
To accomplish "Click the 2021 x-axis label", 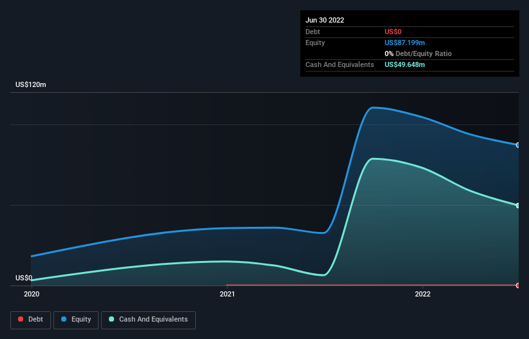I will [x=227, y=294].
